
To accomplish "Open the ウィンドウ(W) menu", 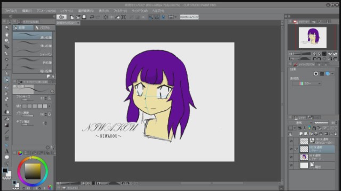I will (x=140, y=11).
